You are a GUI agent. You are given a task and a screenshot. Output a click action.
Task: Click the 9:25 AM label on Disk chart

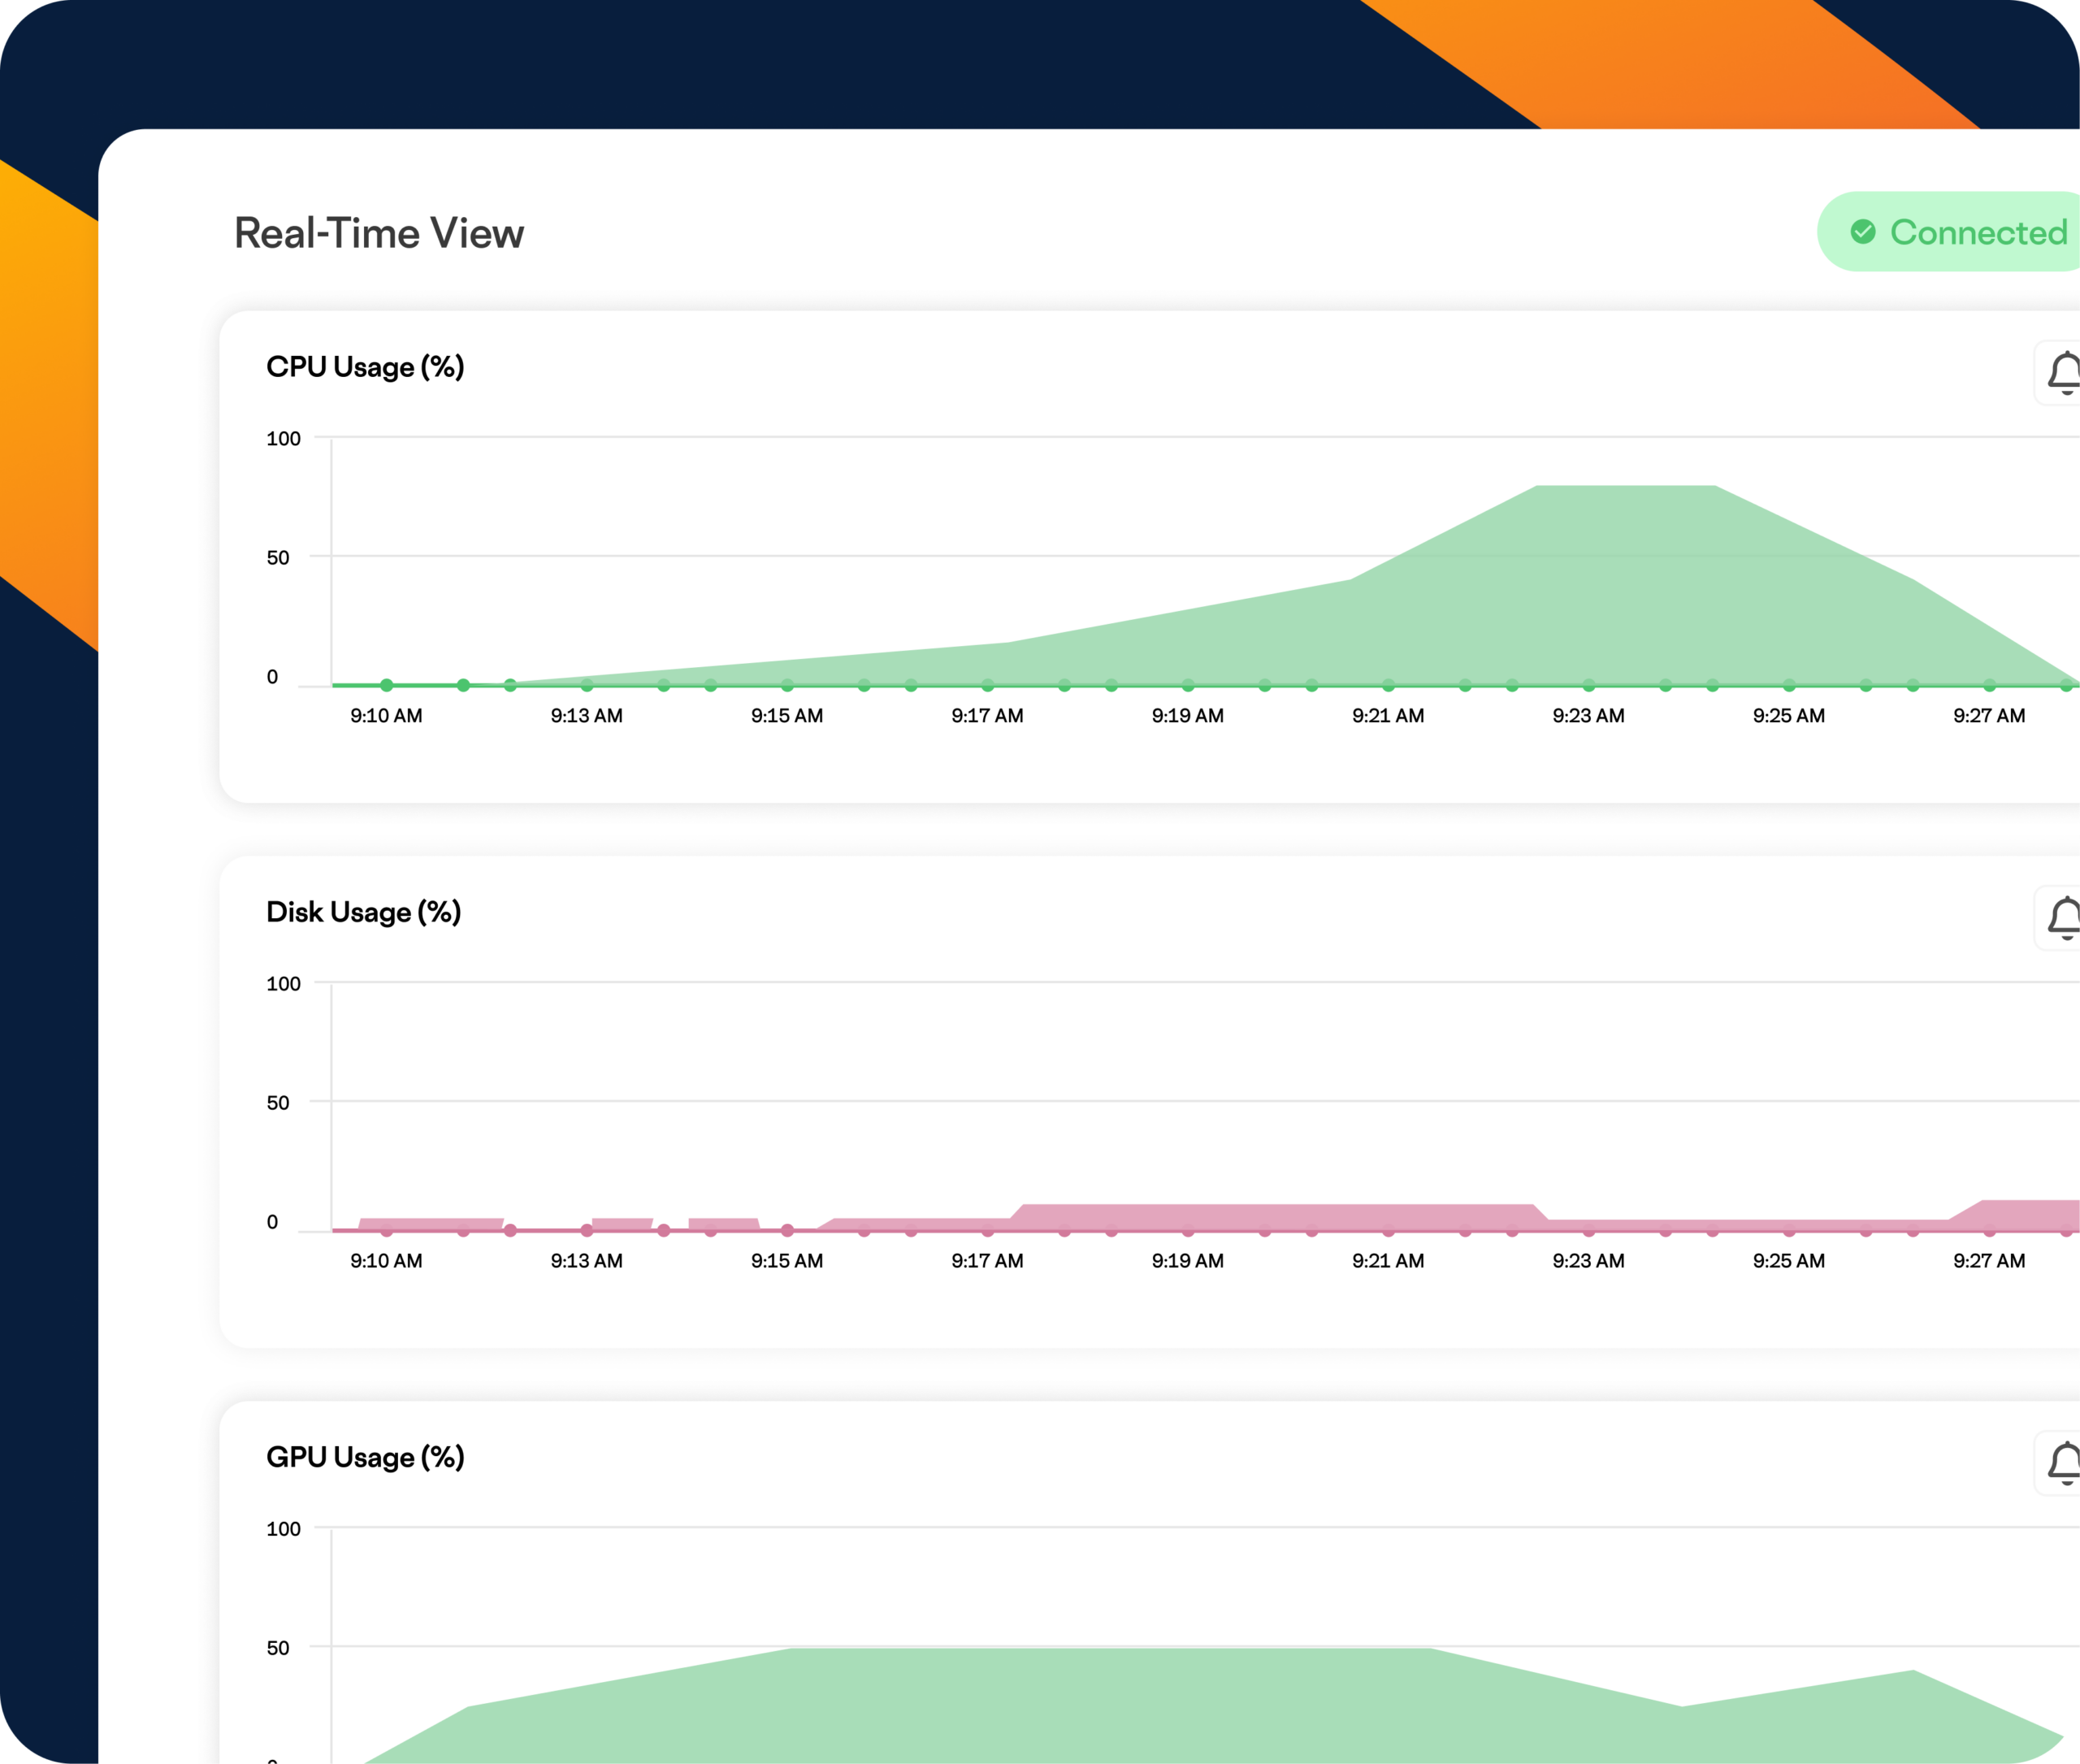coord(1788,1261)
